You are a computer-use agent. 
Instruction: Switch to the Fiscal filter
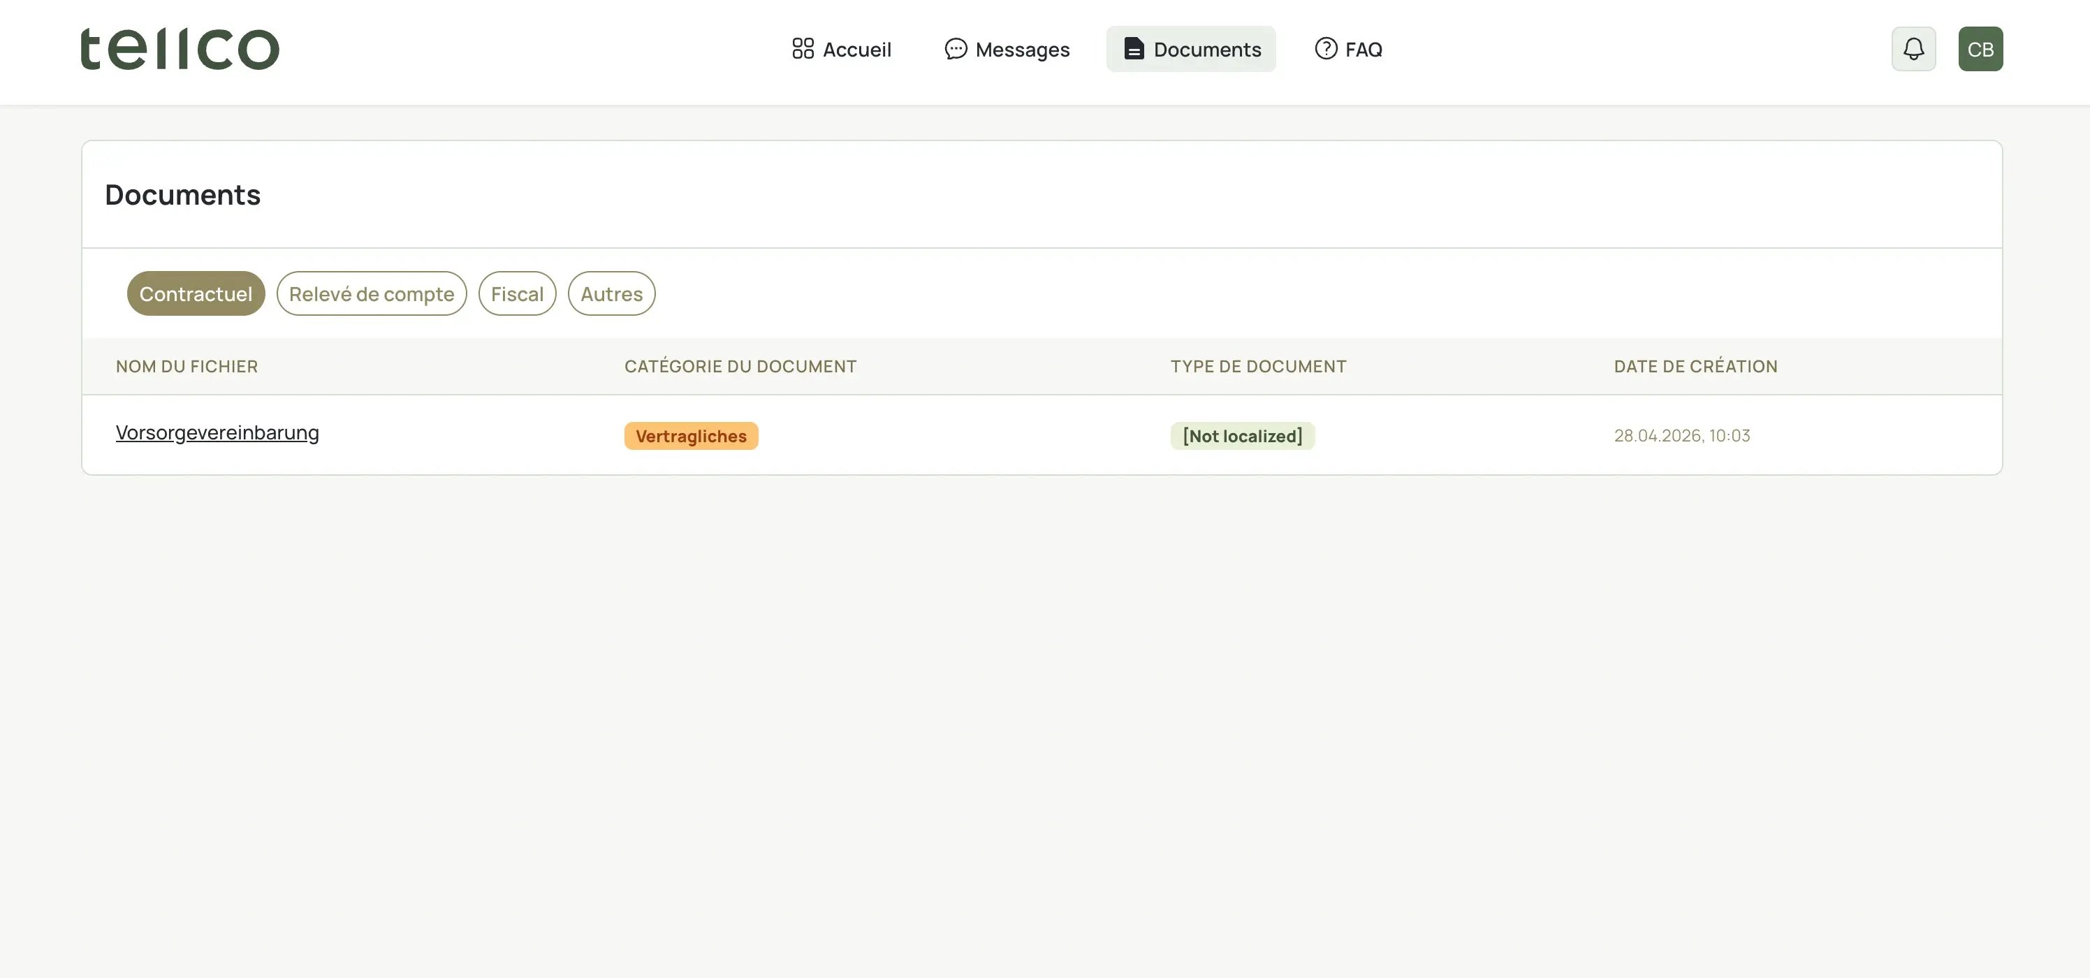[517, 294]
